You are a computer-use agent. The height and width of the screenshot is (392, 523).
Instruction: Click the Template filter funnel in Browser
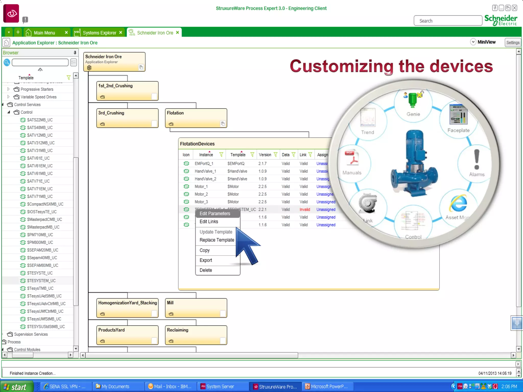pyautogui.click(x=68, y=78)
